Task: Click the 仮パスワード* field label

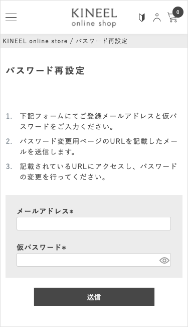Action: coord(41,248)
